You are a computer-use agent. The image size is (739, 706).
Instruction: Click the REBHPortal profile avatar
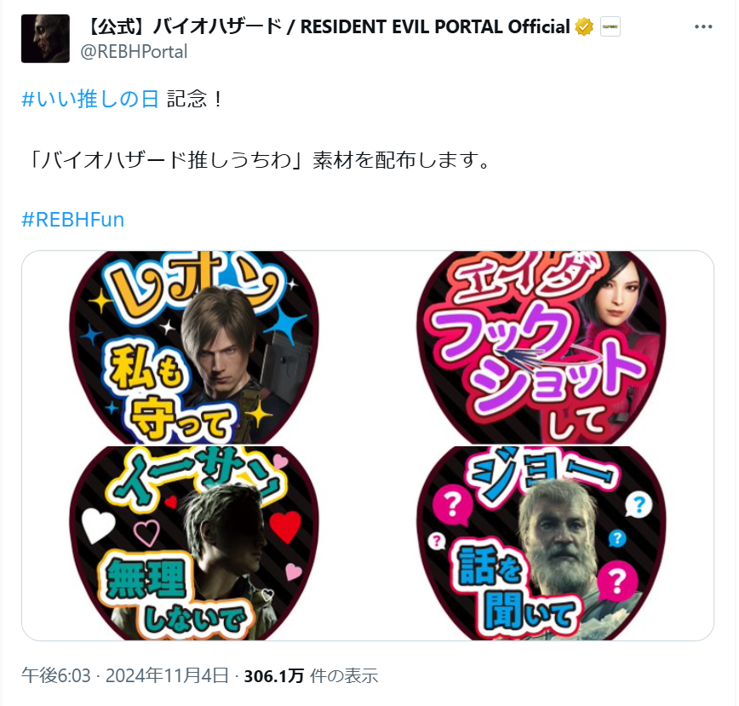pyautogui.click(x=45, y=38)
